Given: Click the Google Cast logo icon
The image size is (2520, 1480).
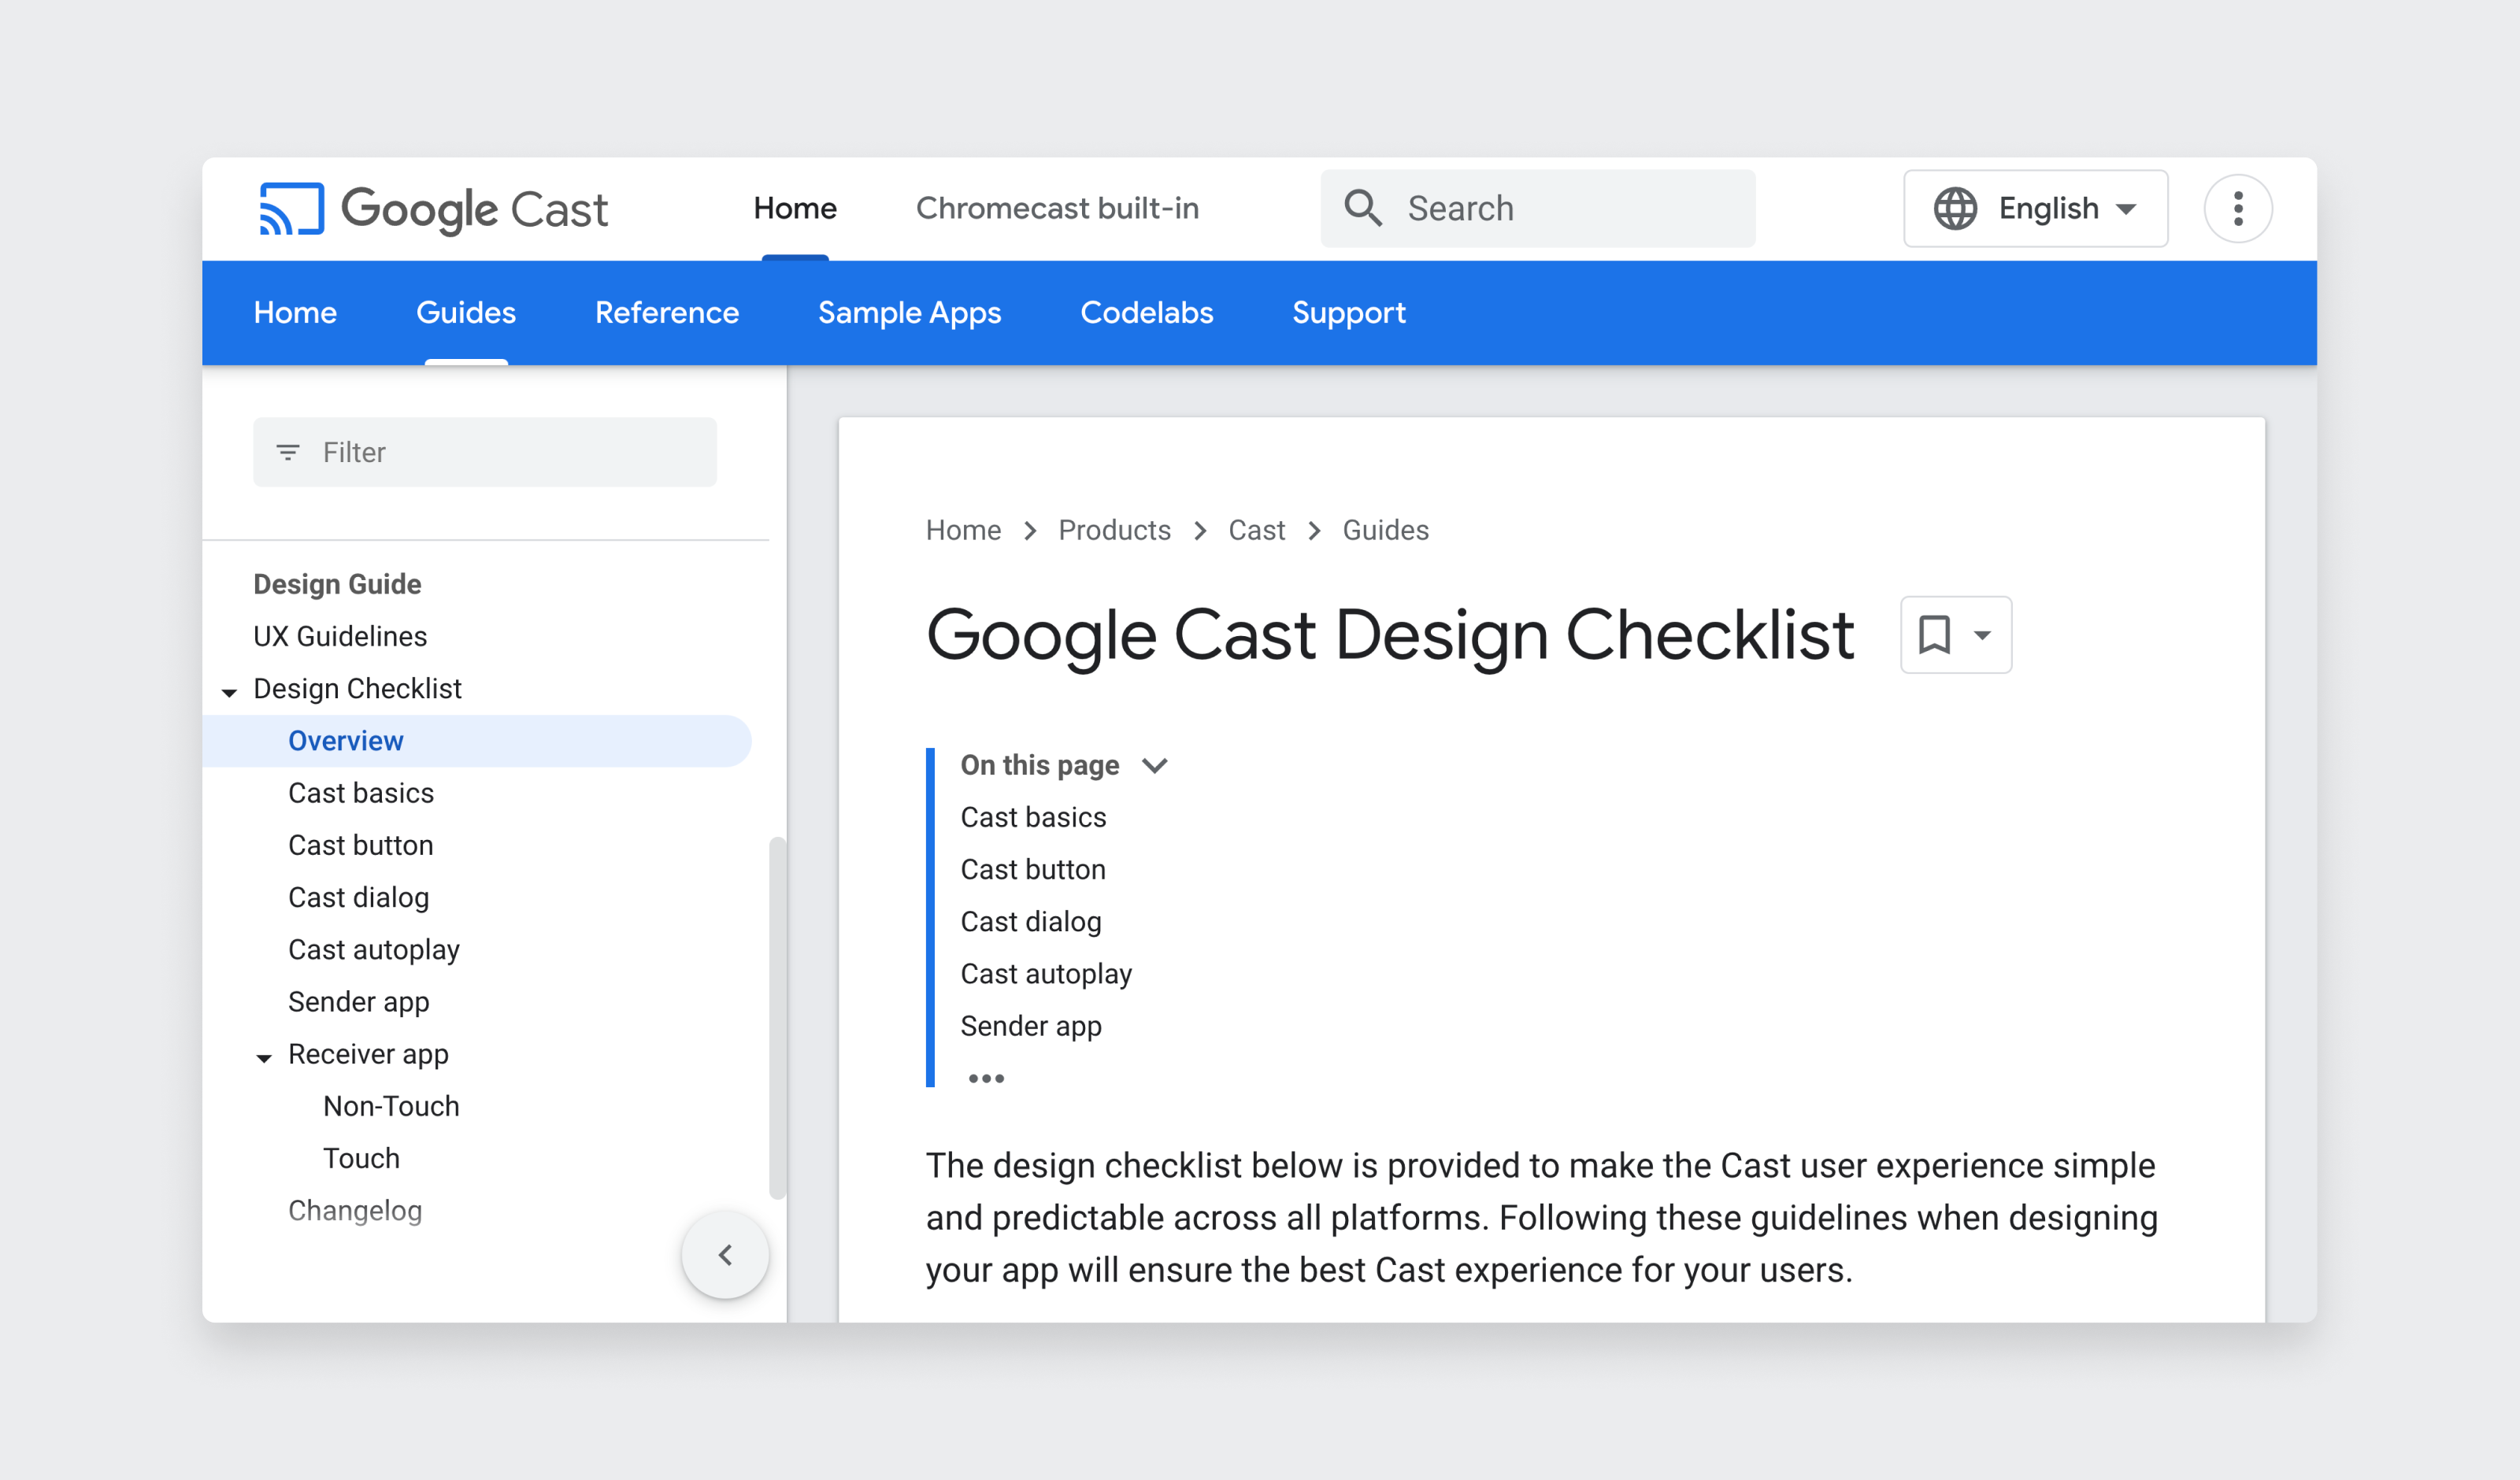Looking at the screenshot, I should (291, 209).
